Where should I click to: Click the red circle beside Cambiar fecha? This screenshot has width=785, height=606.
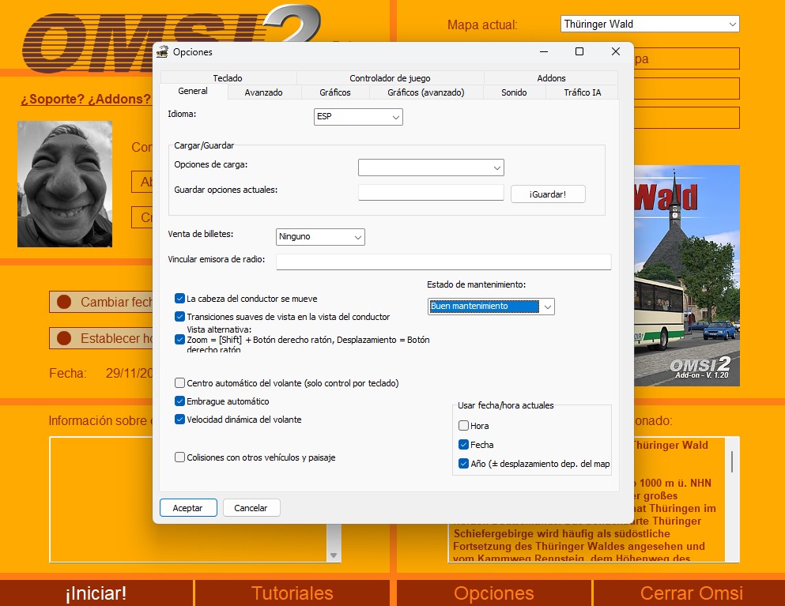[x=64, y=302]
